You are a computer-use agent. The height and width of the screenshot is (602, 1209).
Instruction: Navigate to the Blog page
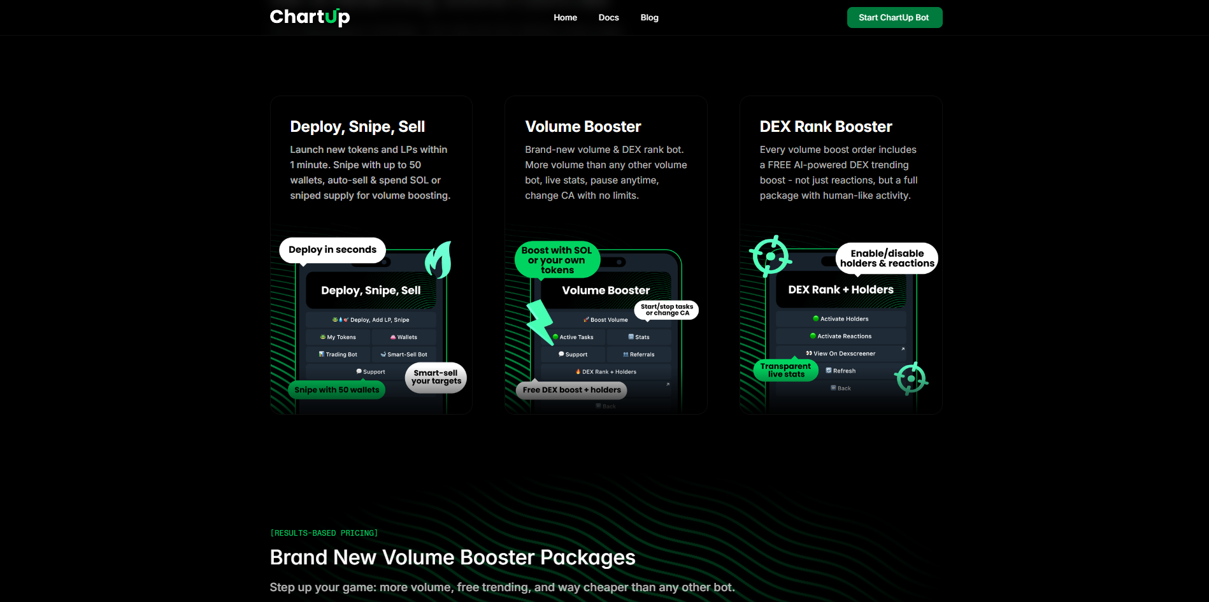tap(649, 17)
